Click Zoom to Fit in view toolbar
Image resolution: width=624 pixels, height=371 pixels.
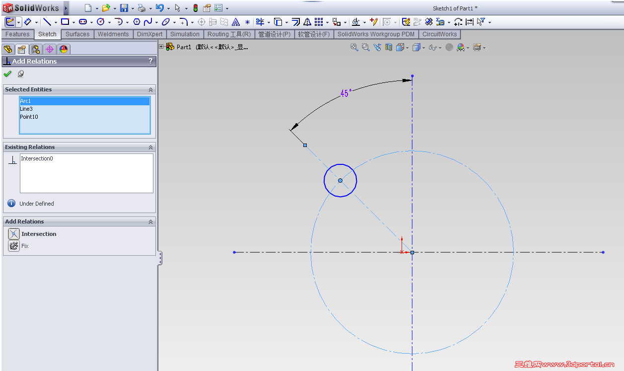click(354, 47)
